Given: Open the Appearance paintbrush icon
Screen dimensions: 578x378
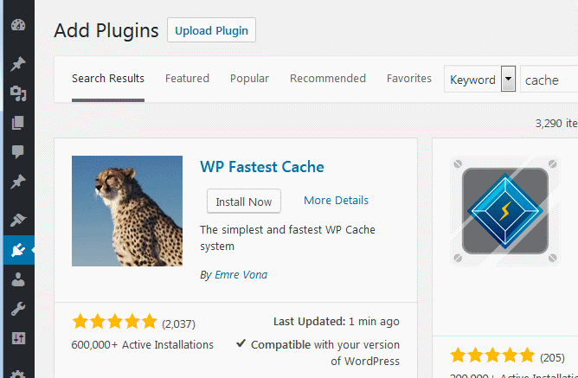Looking at the screenshot, I should (18, 220).
